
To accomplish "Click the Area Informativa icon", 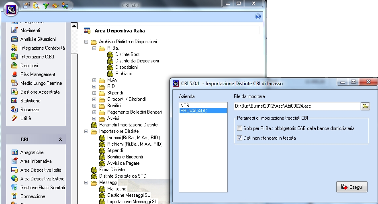I will [14, 161].
